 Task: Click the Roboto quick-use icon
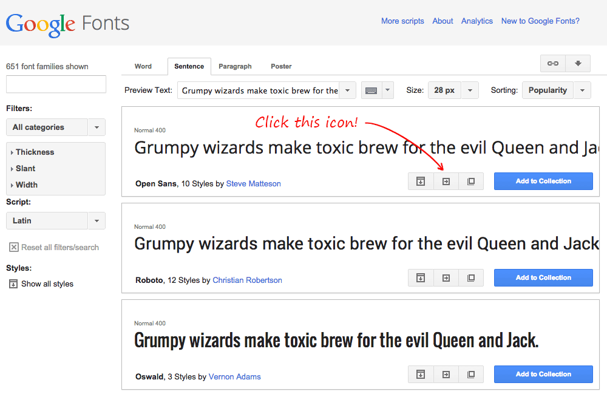pyautogui.click(x=446, y=278)
